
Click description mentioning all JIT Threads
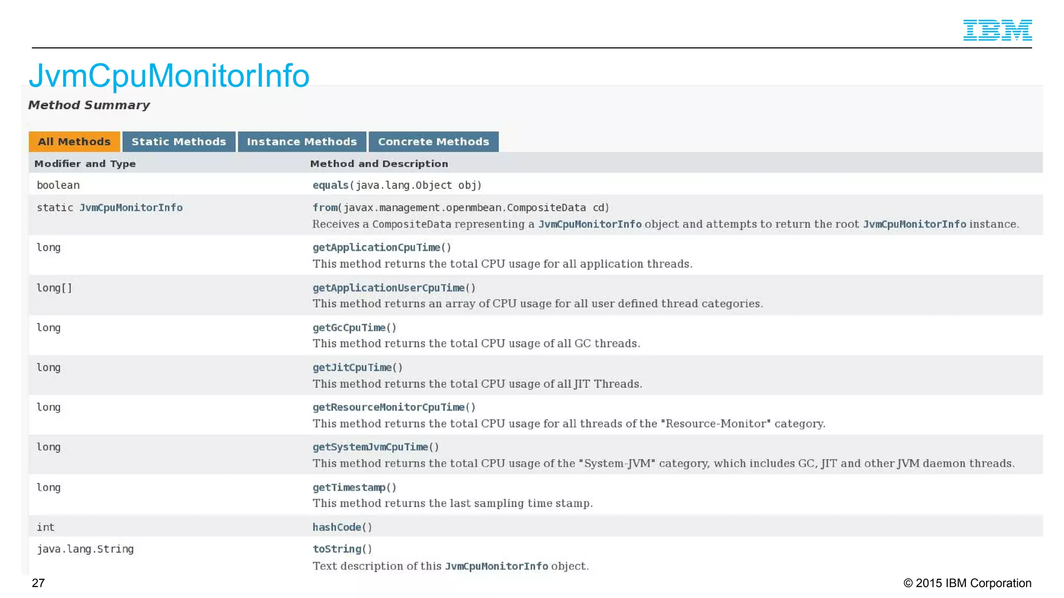[477, 384]
